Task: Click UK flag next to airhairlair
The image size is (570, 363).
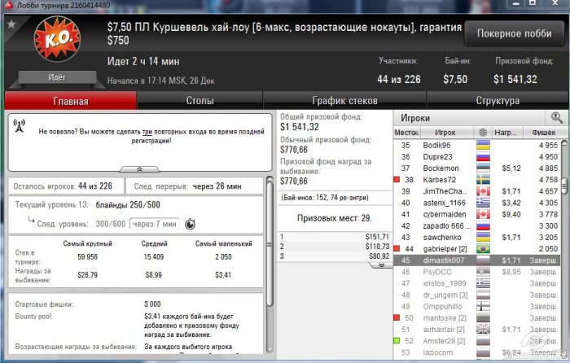Action: pos(483,329)
